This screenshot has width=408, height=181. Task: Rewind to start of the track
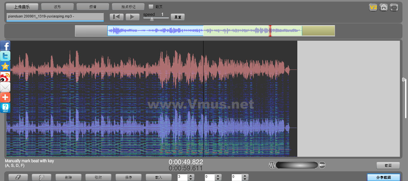[x=117, y=17]
